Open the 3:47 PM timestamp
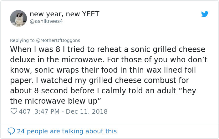This screenshot has height=139, width=219. (x=45, y=111)
